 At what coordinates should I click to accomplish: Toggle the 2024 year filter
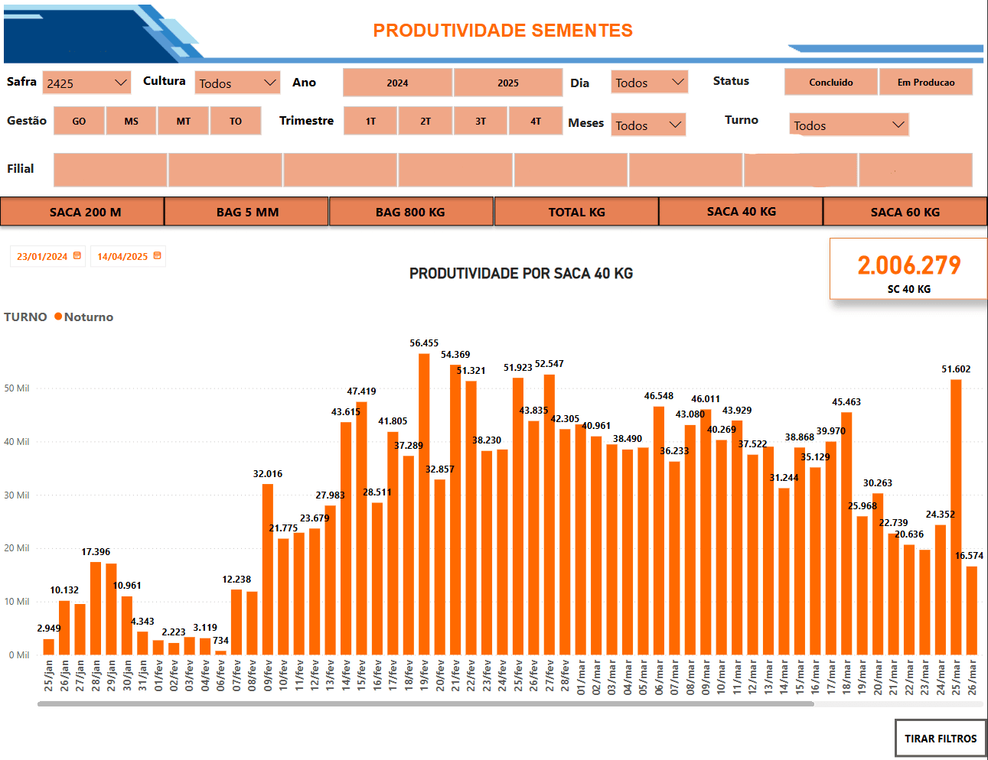[x=397, y=83]
